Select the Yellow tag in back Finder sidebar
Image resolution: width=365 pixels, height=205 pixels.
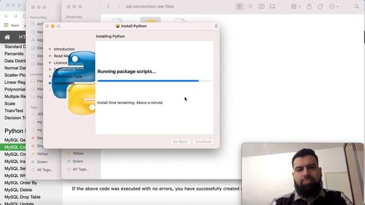[42, 154]
